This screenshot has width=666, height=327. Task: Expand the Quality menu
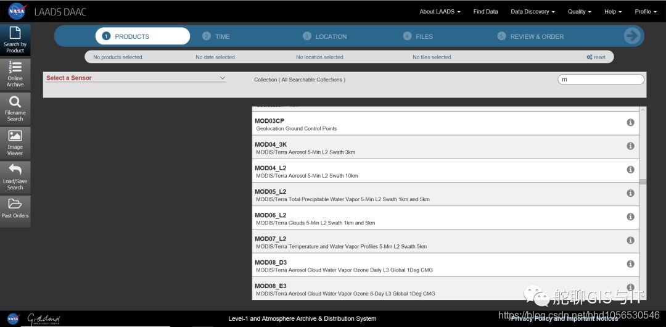click(x=579, y=12)
